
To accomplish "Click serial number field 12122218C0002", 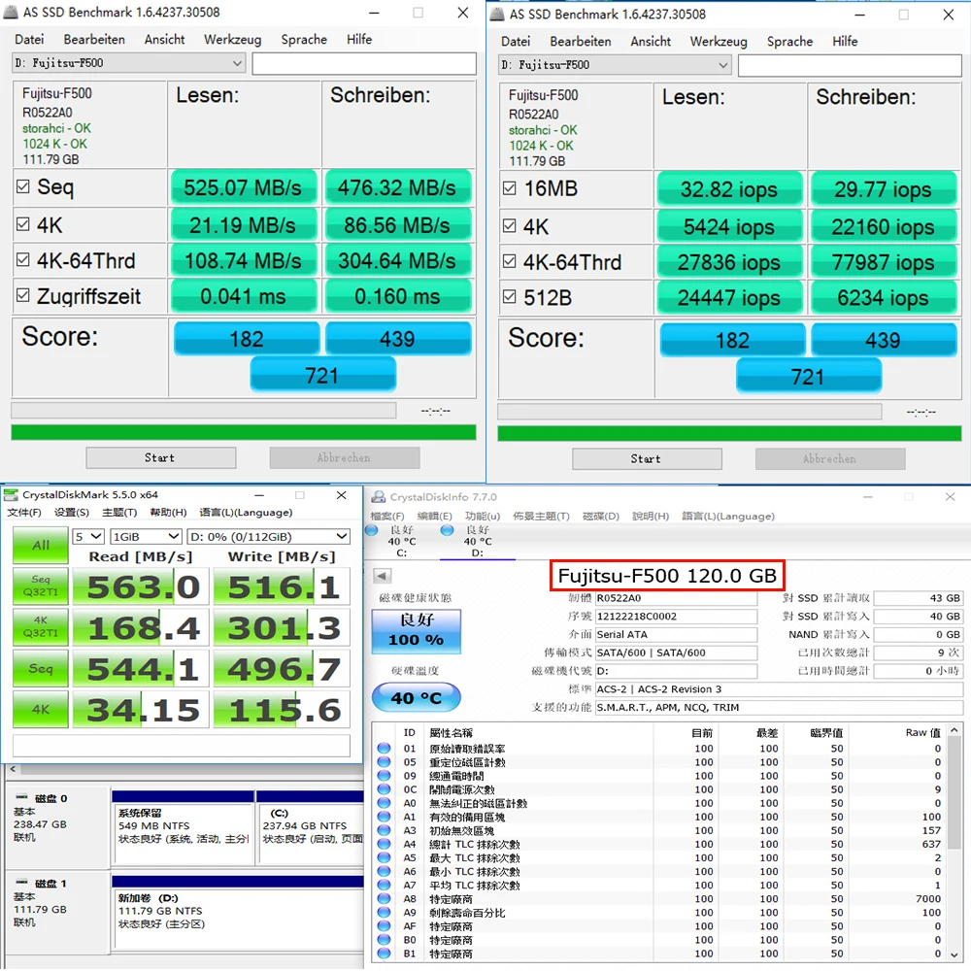I will click(676, 617).
